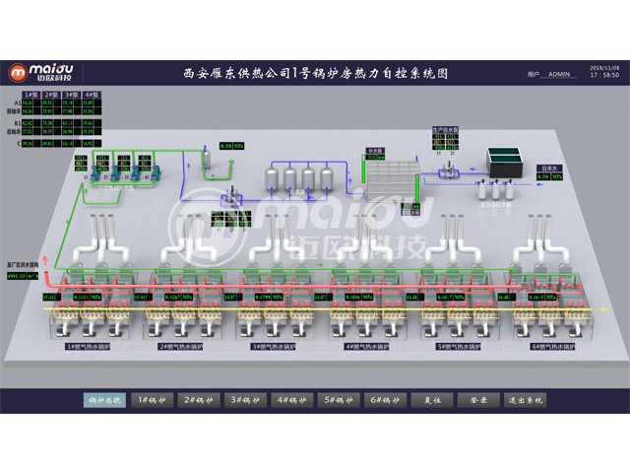Viewport: 630px width, 473px height.
Task: Click the production feed water pump
Action: coord(448,172)
